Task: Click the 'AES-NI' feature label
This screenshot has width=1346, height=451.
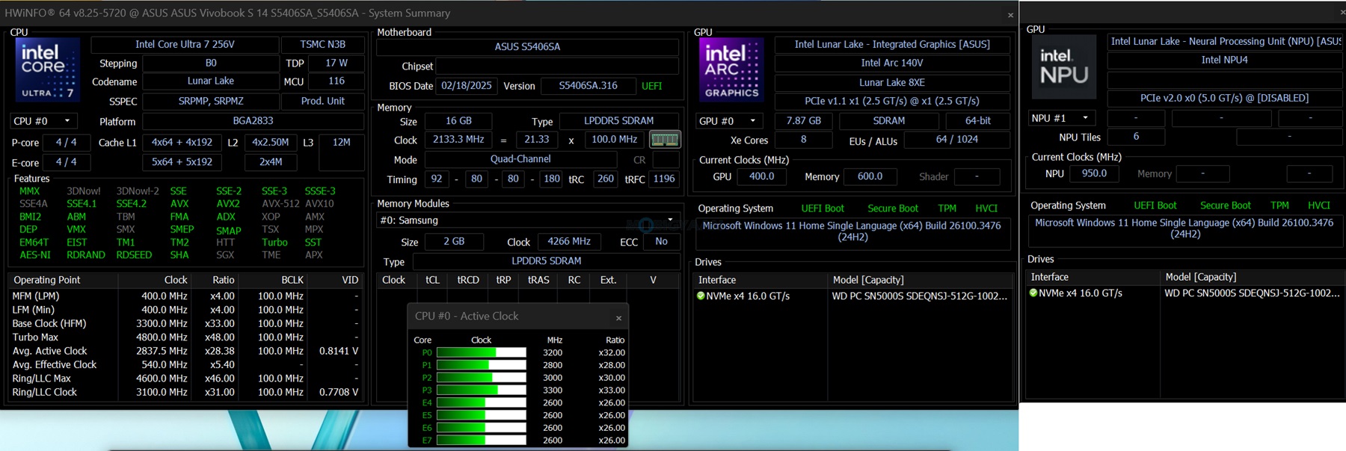Action: tap(35, 255)
